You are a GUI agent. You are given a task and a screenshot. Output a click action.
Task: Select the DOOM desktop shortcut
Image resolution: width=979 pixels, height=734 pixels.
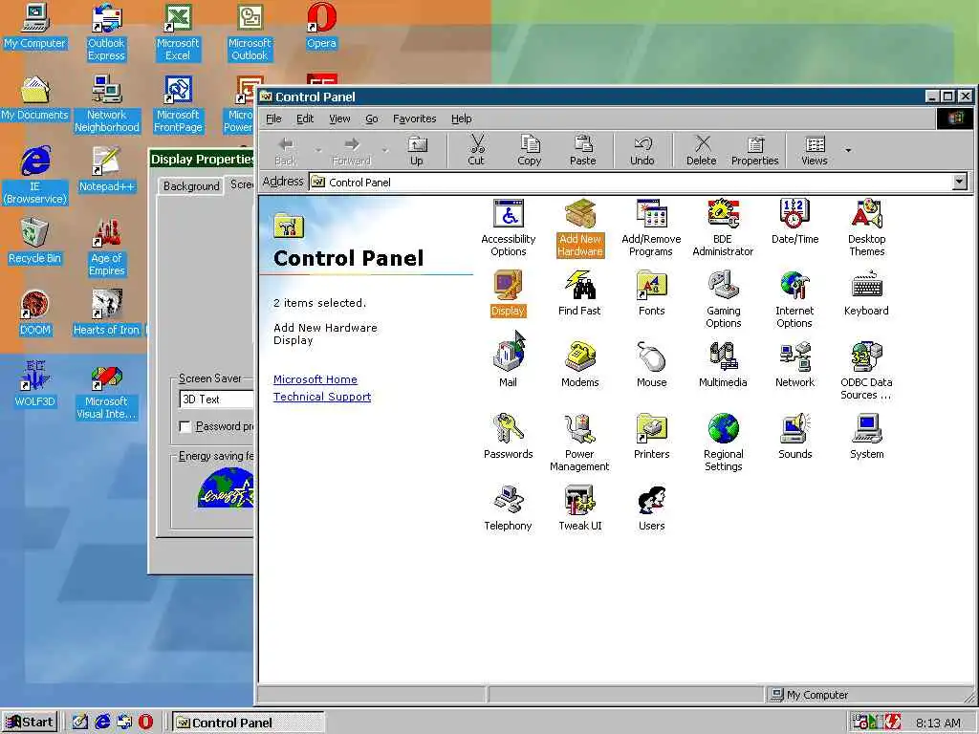pos(35,313)
